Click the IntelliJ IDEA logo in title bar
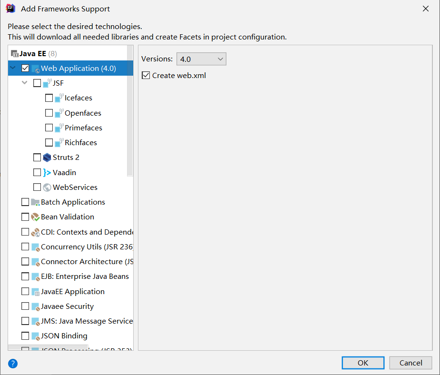 (x=10, y=9)
